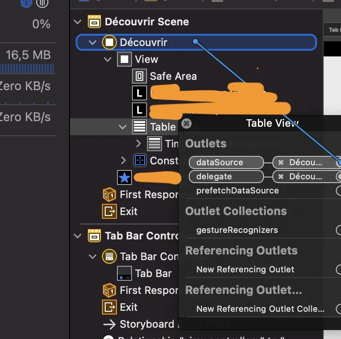Click the New Referencing Outlet circle
The image size is (341, 339).
click(x=339, y=270)
